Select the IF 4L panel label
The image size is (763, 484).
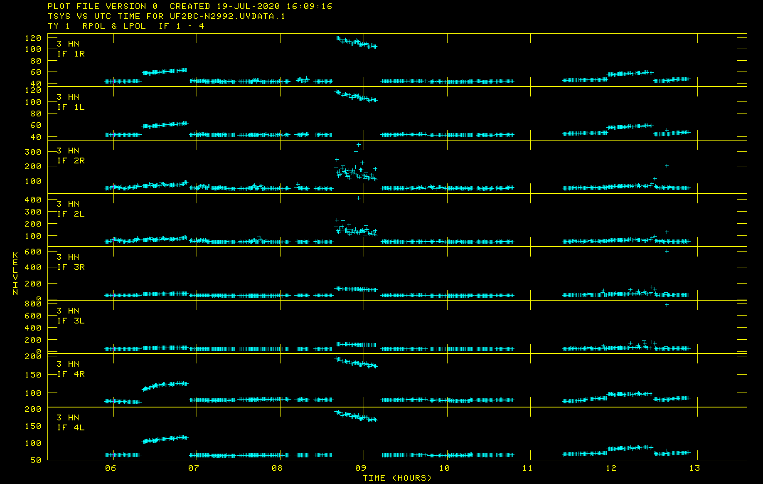pyautogui.click(x=71, y=427)
